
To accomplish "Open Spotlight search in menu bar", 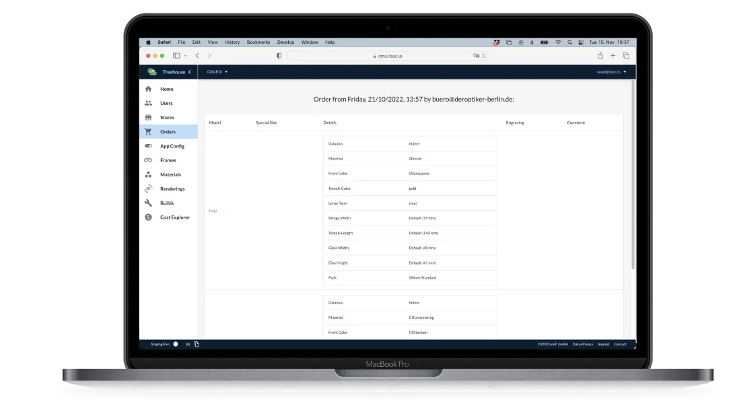I will coord(569,42).
